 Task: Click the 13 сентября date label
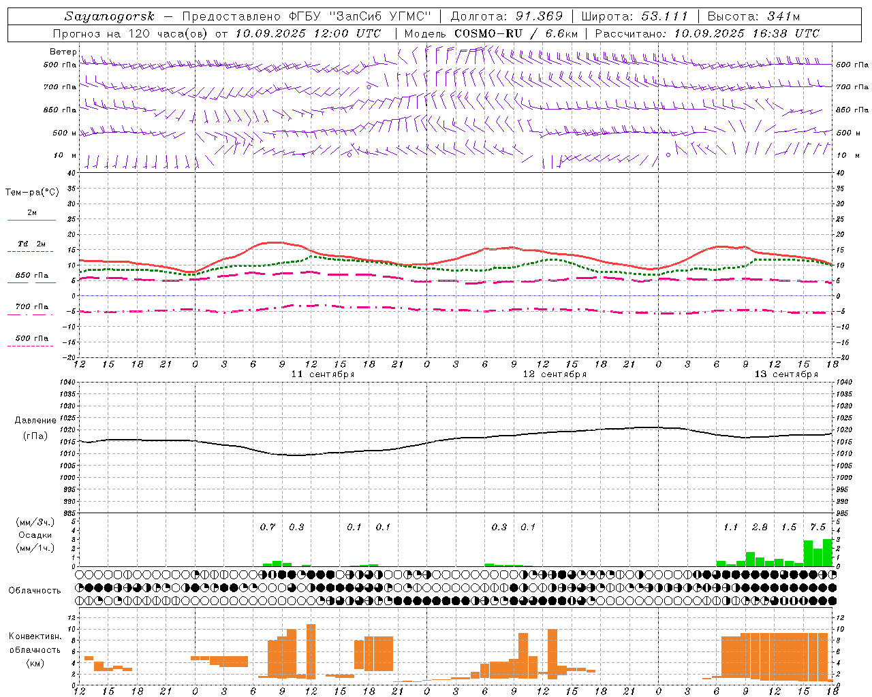click(786, 374)
